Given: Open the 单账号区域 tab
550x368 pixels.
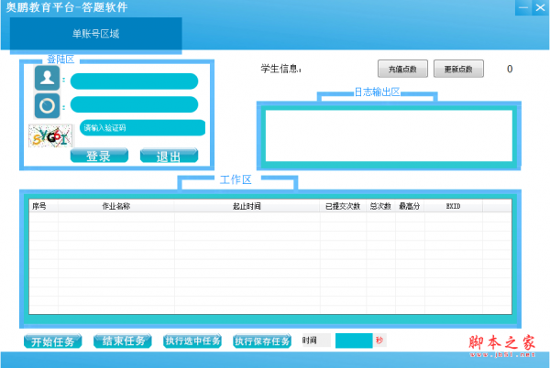Looking at the screenshot, I should pyautogui.click(x=95, y=34).
